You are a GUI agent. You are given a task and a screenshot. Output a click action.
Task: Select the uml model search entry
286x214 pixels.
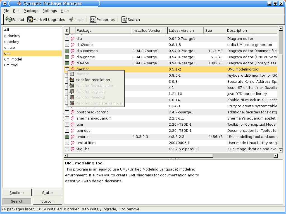[32, 59]
